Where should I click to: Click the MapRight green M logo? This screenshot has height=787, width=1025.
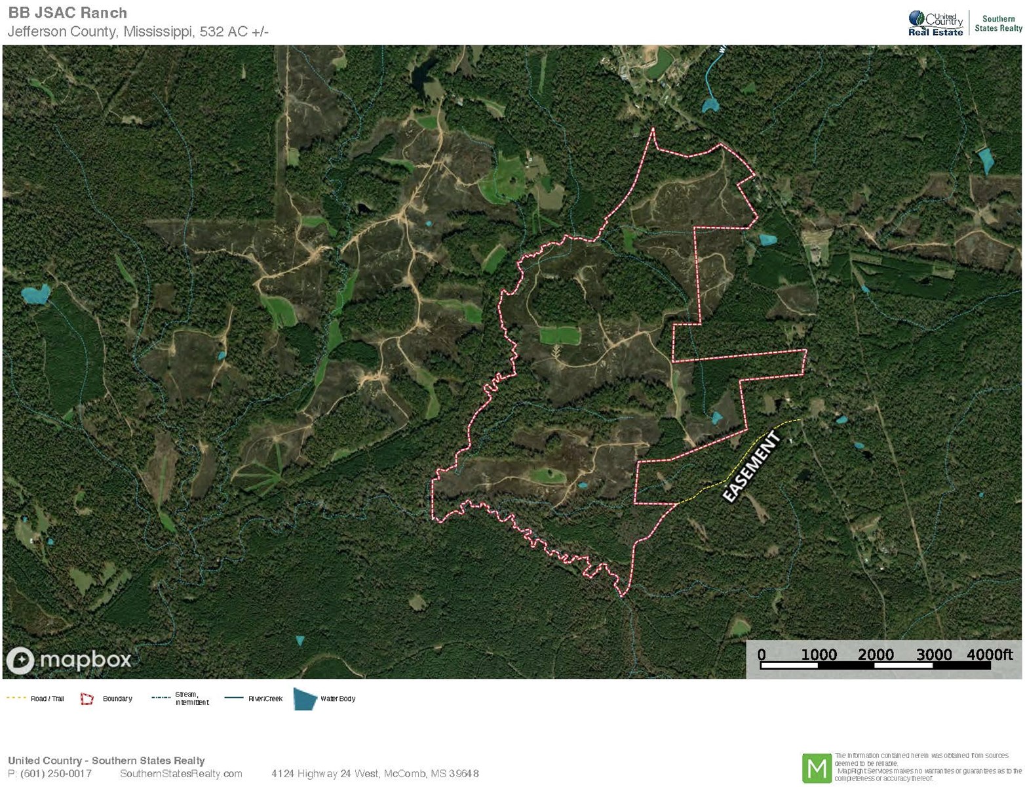click(x=817, y=768)
